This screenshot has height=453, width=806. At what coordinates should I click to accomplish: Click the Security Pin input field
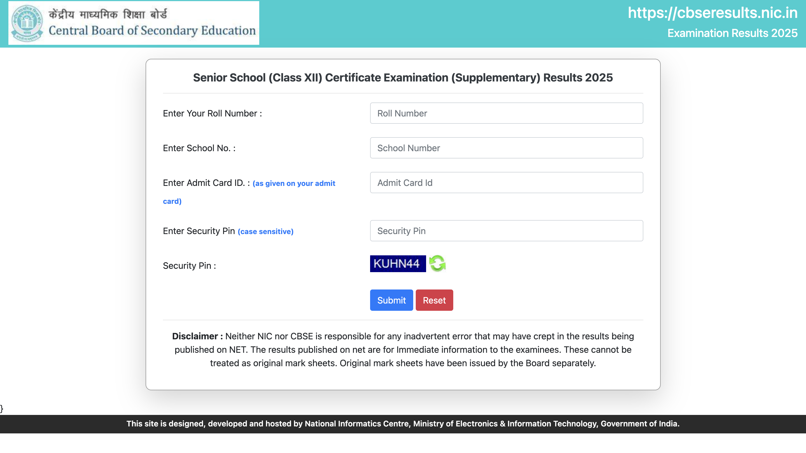506,231
